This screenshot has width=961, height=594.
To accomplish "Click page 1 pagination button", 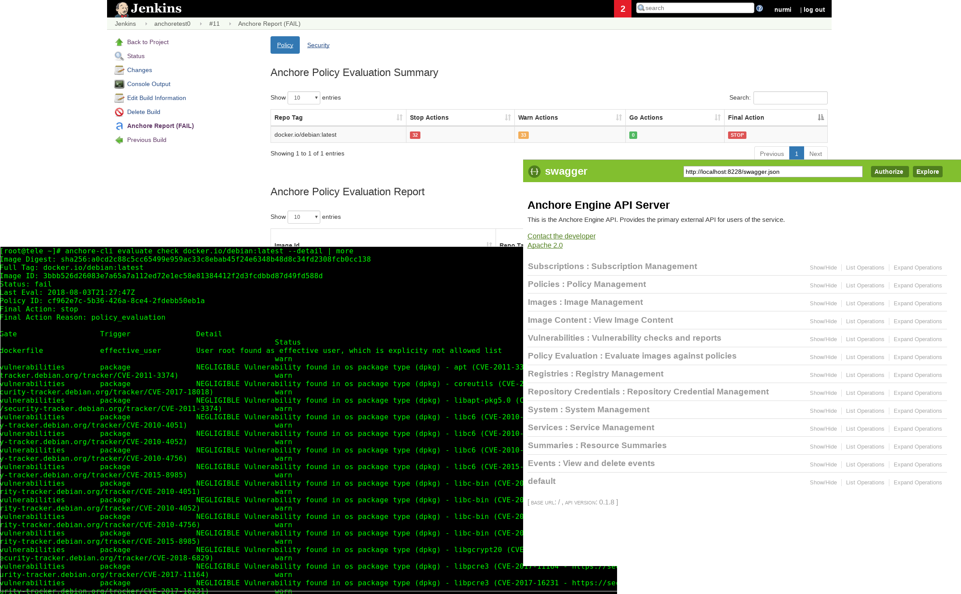I will [797, 154].
